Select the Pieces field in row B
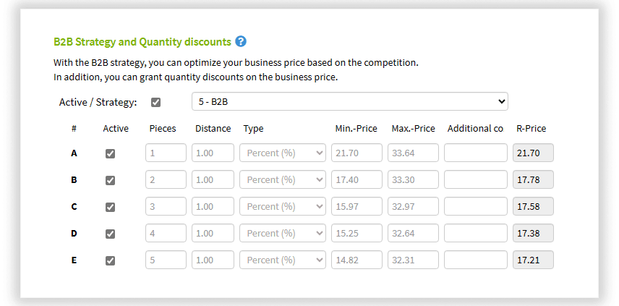Image resolution: width=619 pixels, height=306 pixels. coord(166,179)
